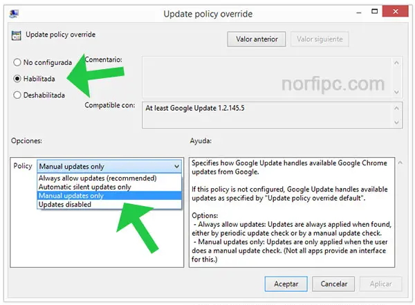Close the Update policy override window

(396, 11)
